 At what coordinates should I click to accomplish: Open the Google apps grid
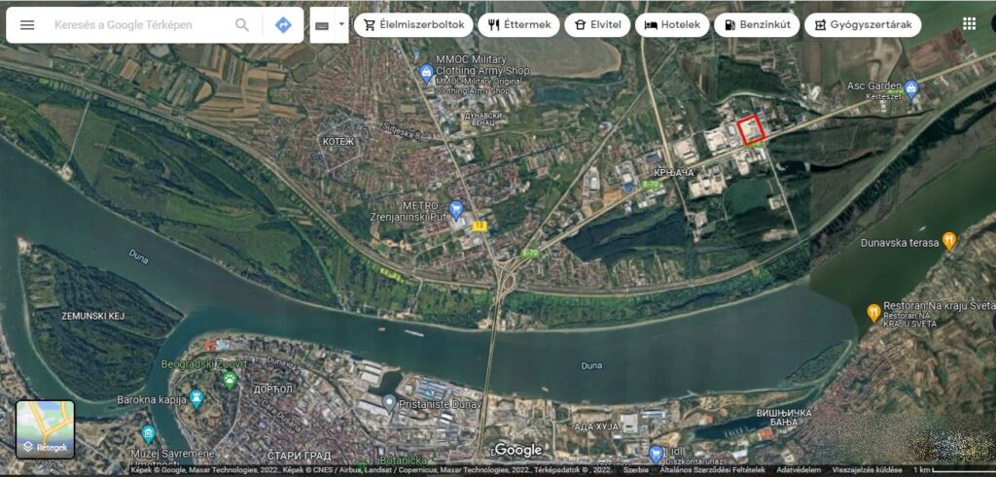969,24
